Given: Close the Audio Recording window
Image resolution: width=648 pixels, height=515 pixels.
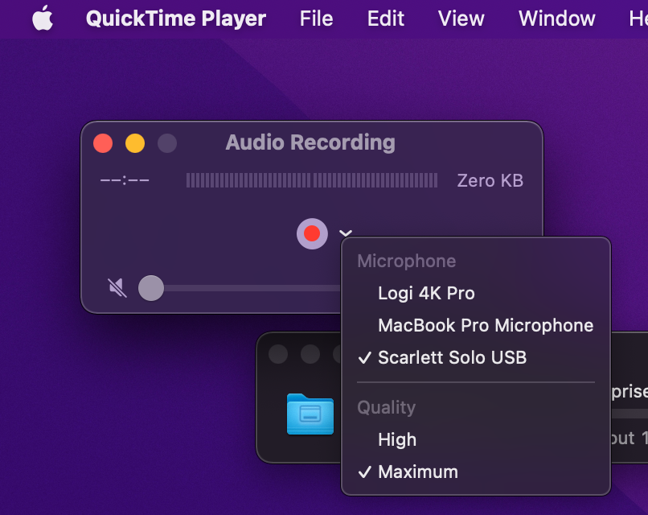Looking at the screenshot, I should (103, 143).
